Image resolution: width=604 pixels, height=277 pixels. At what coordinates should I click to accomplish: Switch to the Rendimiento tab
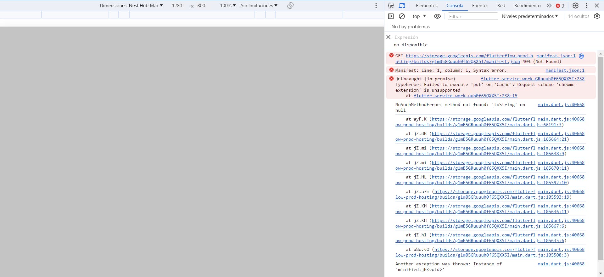point(527,6)
